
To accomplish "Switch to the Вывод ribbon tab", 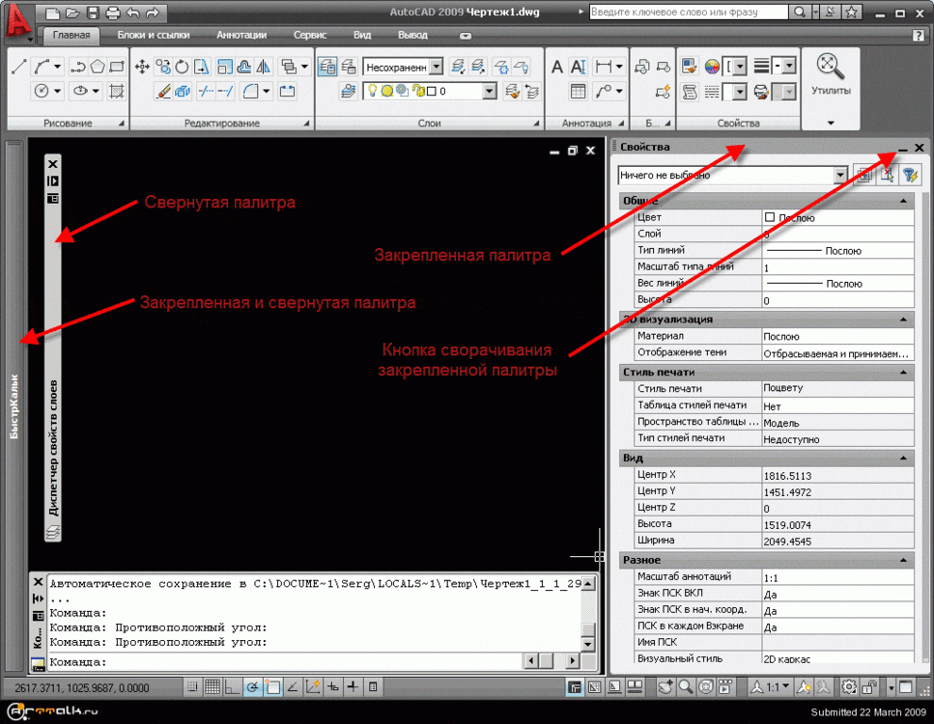I will tap(412, 35).
